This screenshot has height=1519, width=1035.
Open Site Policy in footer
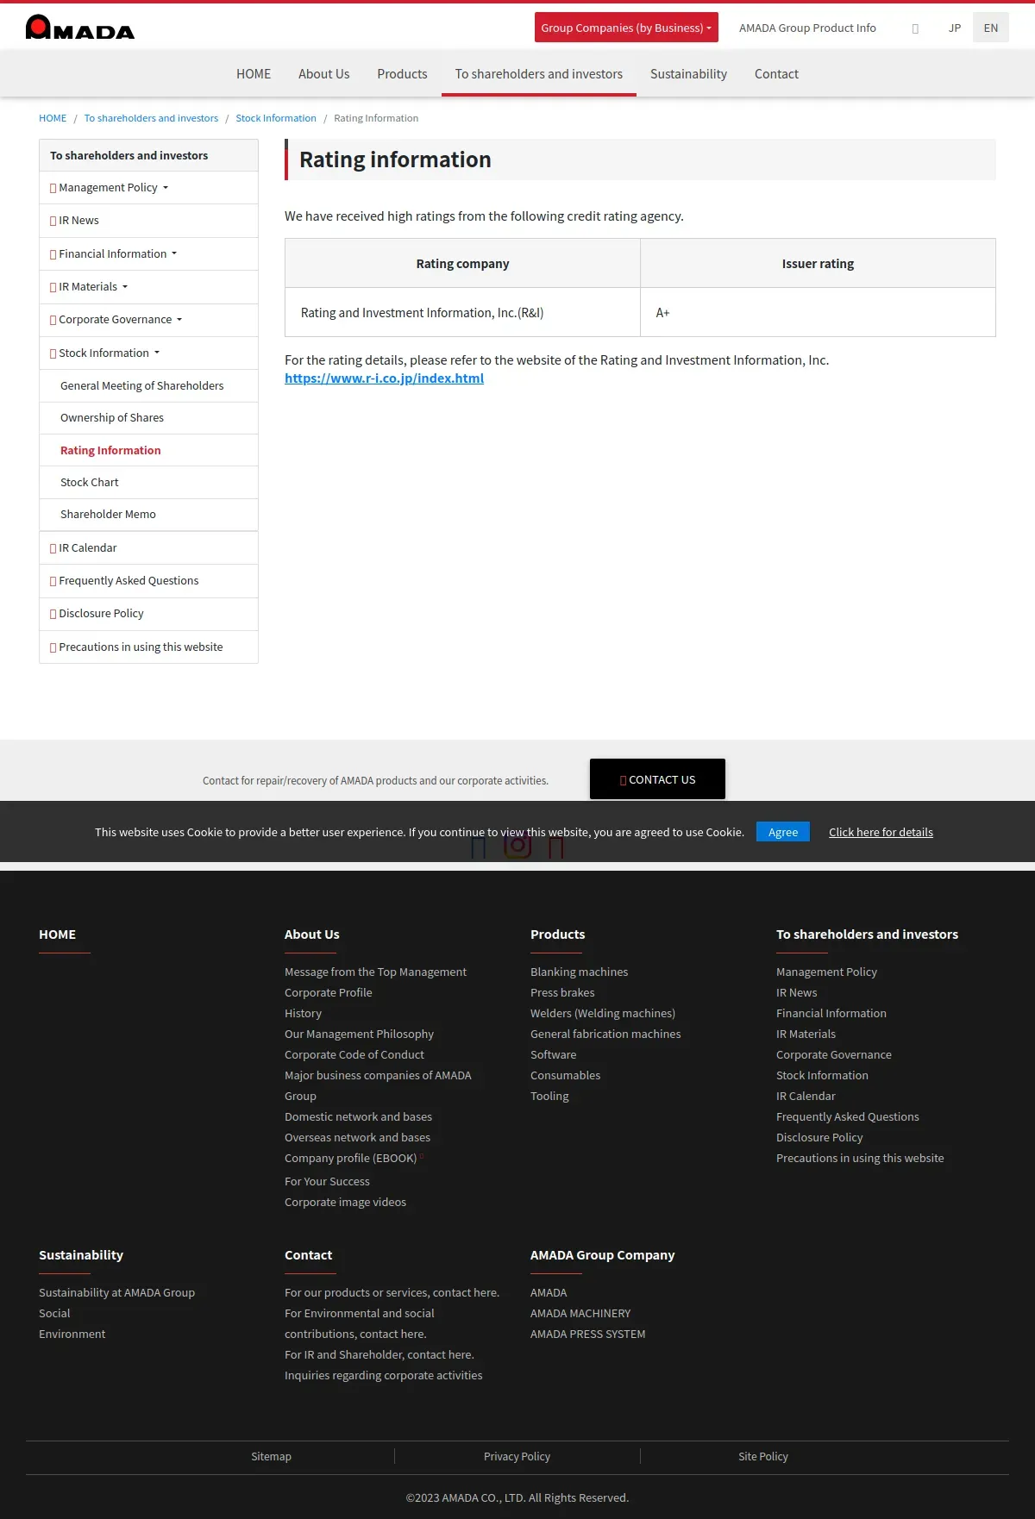763,1456
